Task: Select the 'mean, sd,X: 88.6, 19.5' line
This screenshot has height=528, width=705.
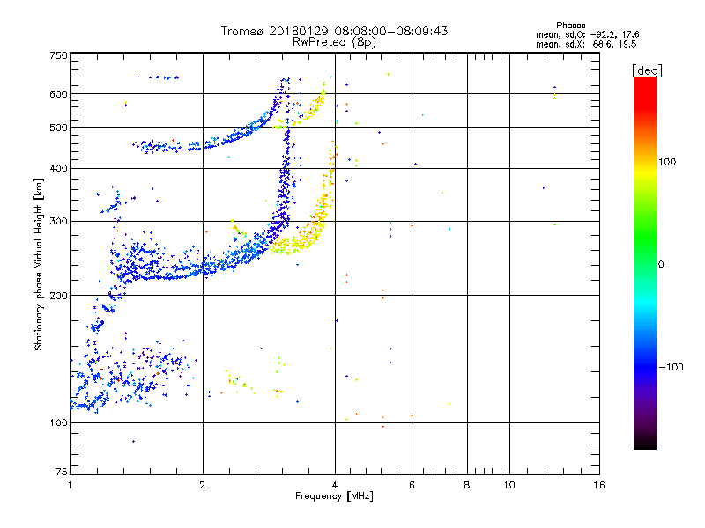Action: [x=586, y=44]
